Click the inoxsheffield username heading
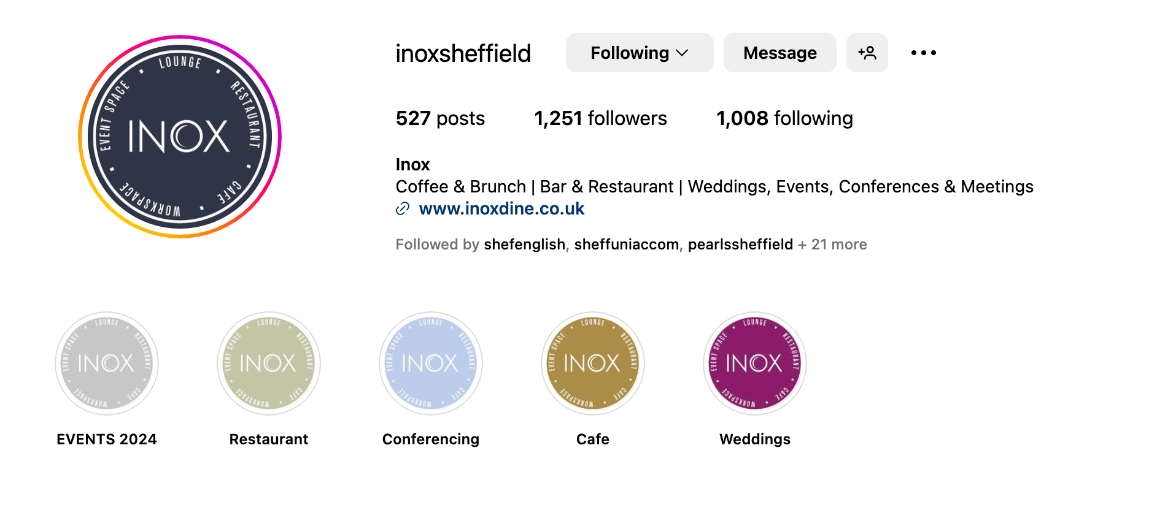The image size is (1149, 505). pos(463,53)
